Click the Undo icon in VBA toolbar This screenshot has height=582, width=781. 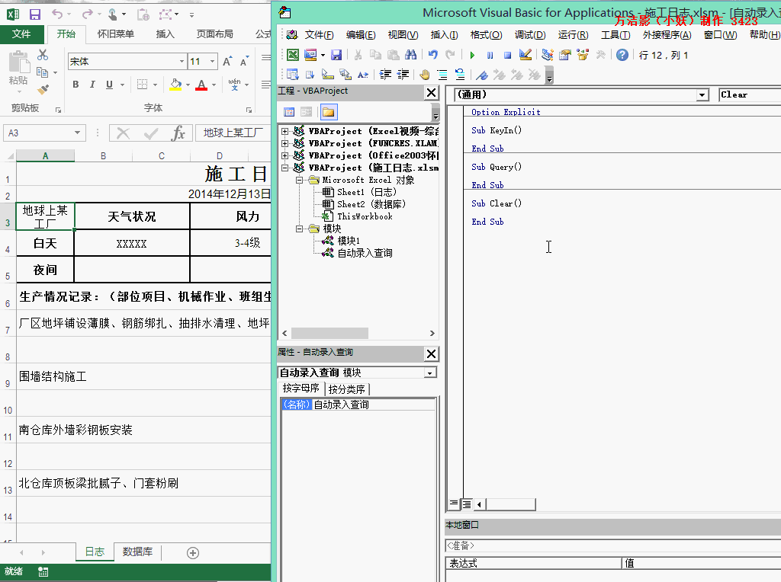click(433, 55)
